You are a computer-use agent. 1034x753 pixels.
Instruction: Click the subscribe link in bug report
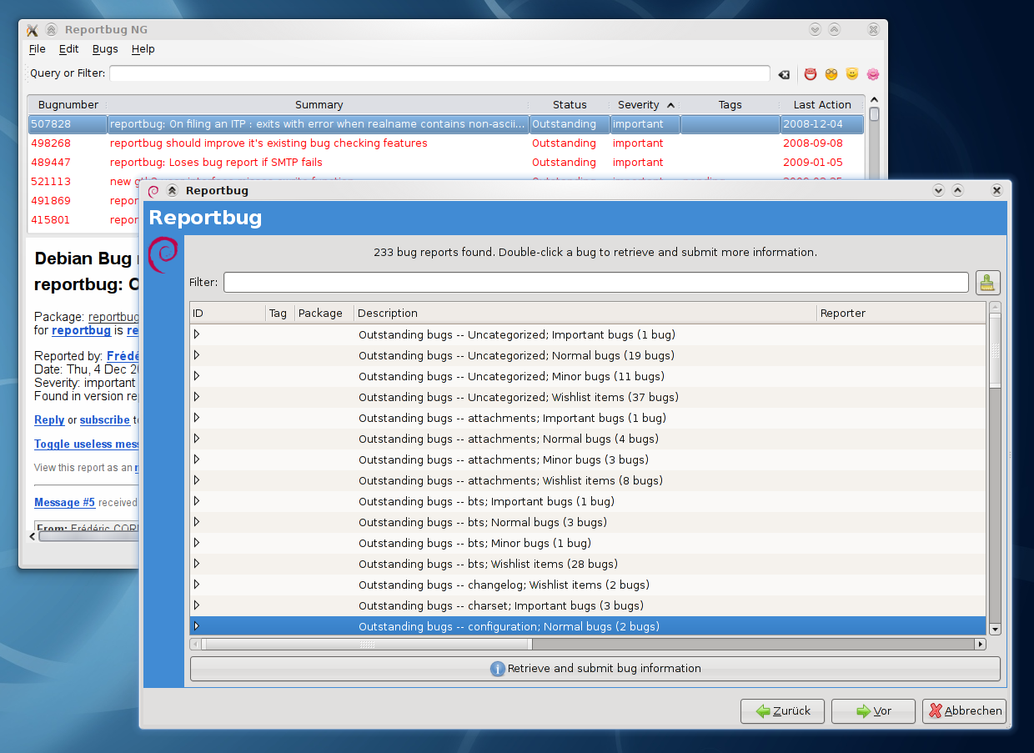click(105, 420)
